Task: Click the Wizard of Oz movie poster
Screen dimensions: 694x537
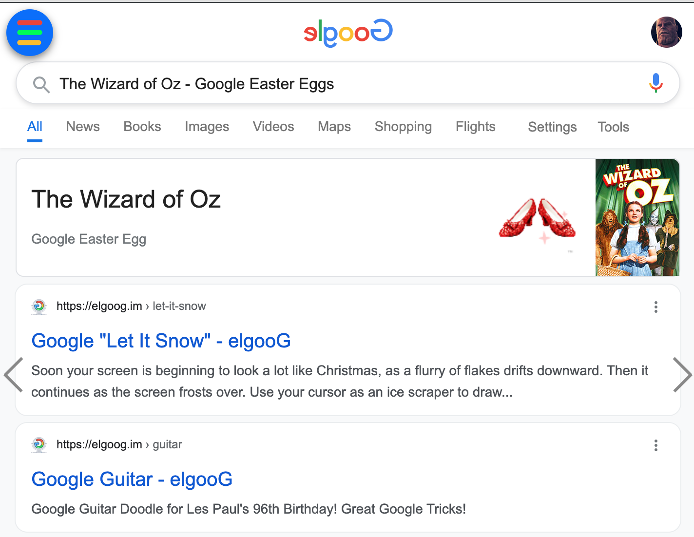Action: [x=637, y=217]
